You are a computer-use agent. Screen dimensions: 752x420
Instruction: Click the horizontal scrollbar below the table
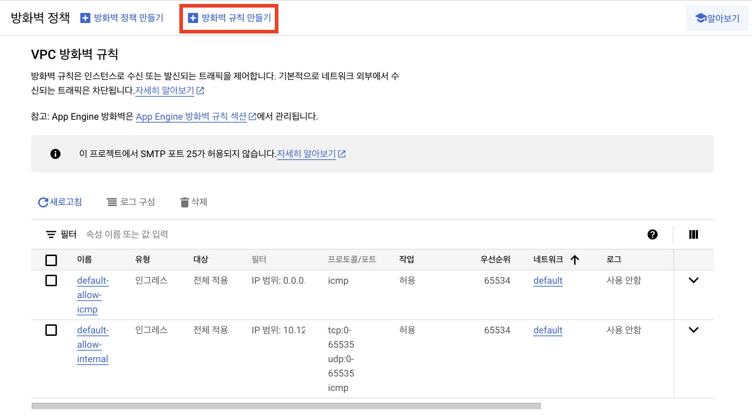point(286,406)
